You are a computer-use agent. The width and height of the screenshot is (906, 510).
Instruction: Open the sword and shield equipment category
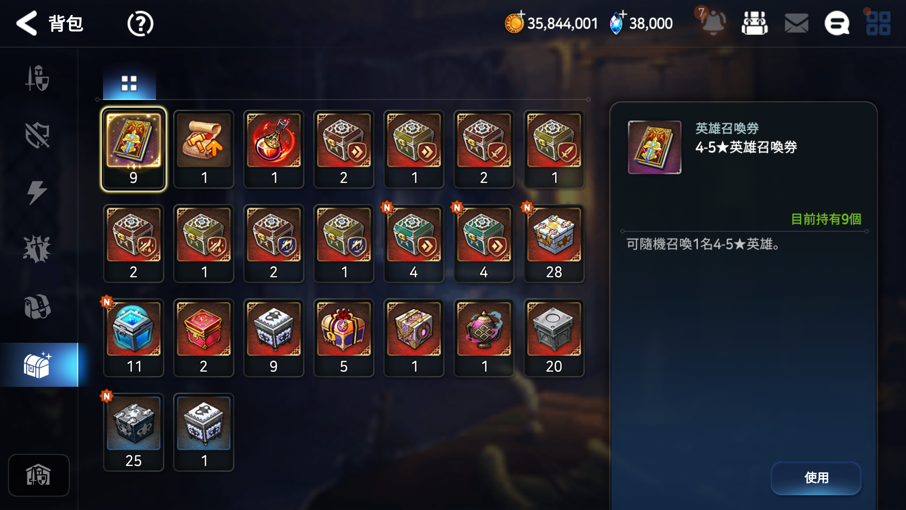[x=37, y=78]
